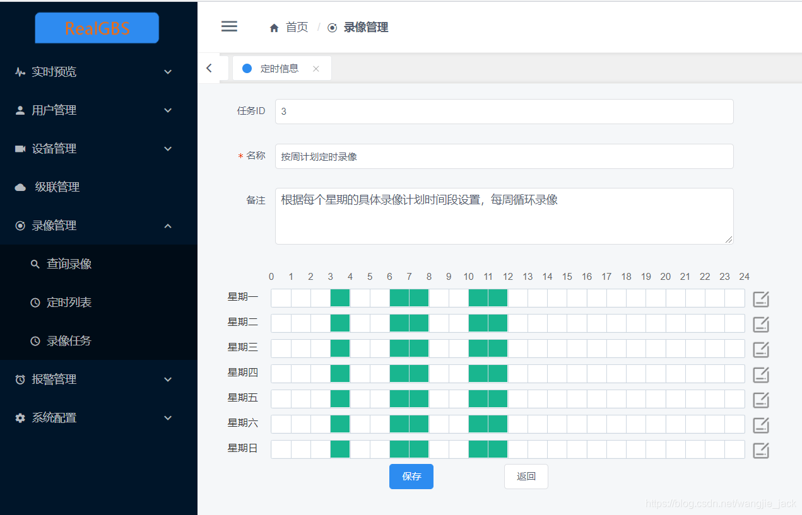Open the 设备管理 sidebar menu
Viewport: 802px width, 515px height.
tap(98, 149)
